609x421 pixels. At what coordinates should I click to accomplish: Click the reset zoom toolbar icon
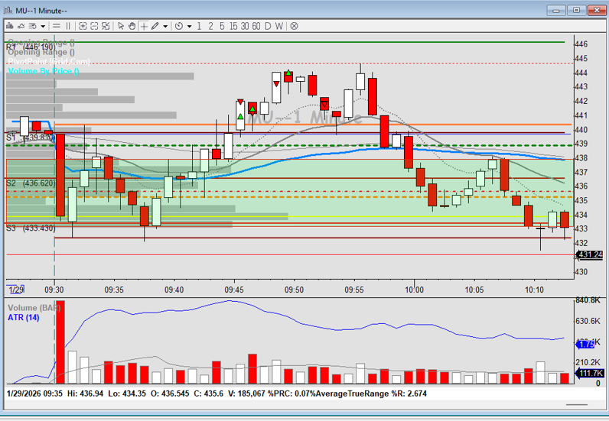click(x=106, y=26)
